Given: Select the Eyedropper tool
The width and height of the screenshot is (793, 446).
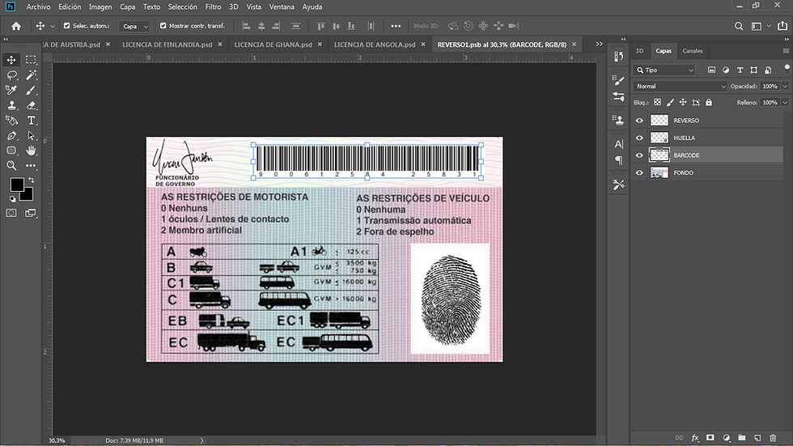Looking at the screenshot, I should tap(11, 90).
